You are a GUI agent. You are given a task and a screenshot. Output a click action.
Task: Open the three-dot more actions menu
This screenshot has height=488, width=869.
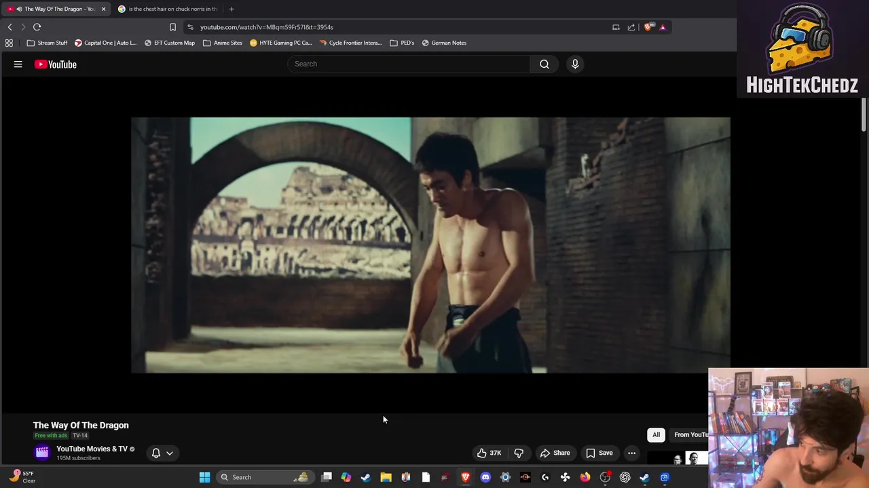(631, 453)
